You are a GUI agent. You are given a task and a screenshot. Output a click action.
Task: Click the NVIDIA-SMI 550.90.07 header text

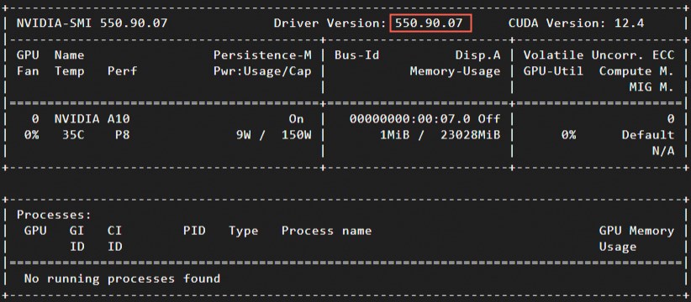[92, 23]
